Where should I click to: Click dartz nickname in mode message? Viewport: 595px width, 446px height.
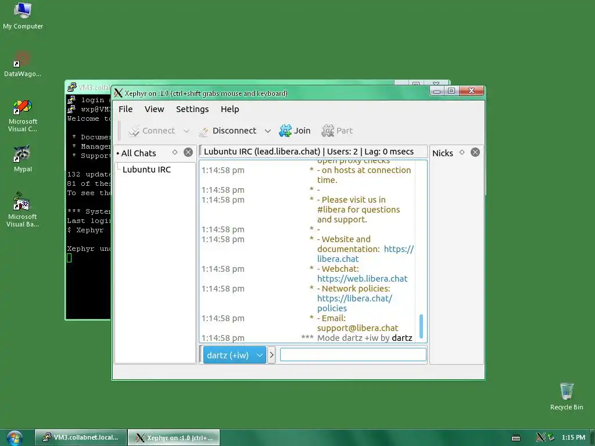(x=402, y=338)
